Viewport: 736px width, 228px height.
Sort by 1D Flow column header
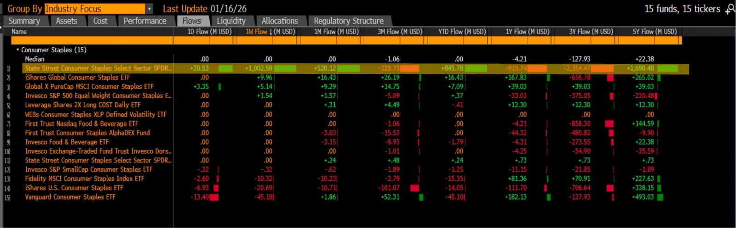click(209, 32)
